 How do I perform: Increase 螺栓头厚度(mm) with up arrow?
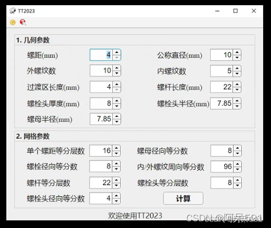click(x=117, y=101)
